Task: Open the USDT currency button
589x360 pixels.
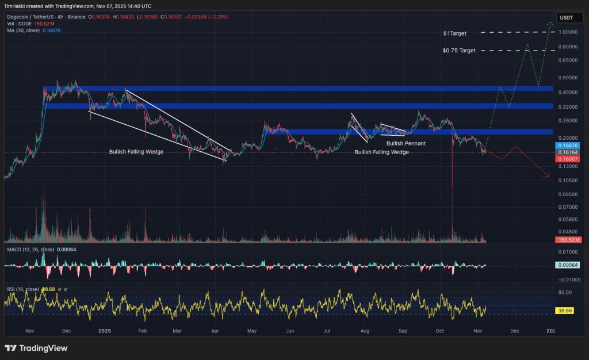Action: coord(569,17)
